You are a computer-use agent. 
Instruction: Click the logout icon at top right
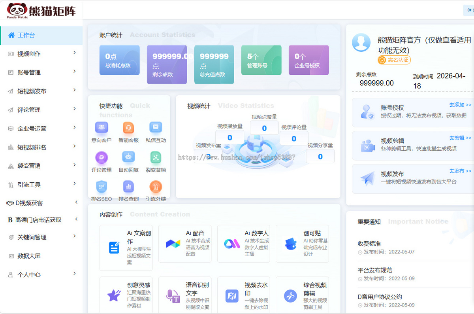(x=469, y=10)
